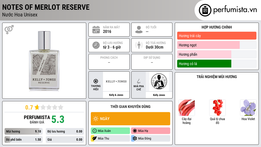
Task: Click the Hương trái cây accord bar
Action: 217,36
